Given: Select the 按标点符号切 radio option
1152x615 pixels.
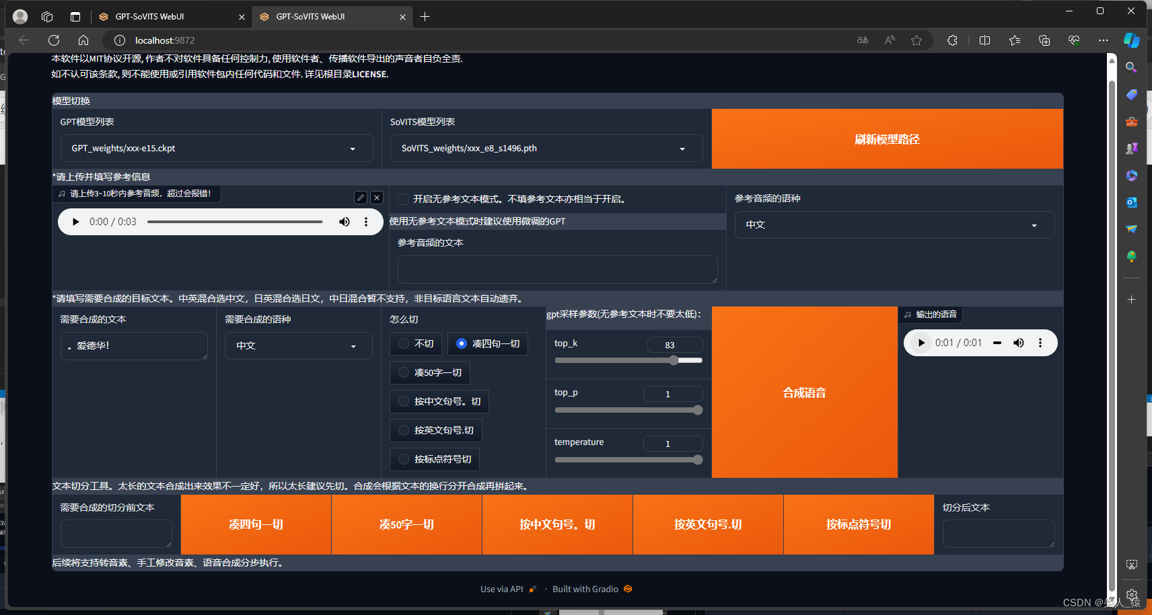Looking at the screenshot, I should pyautogui.click(x=435, y=459).
